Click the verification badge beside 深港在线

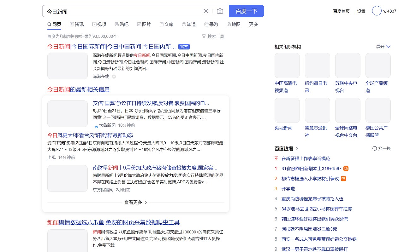point(114,76)
